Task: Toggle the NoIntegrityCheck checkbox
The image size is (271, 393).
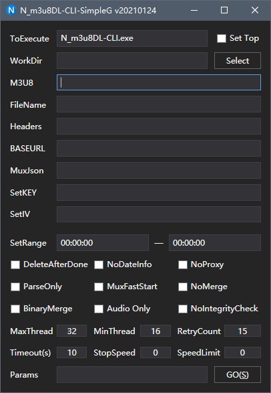Action: pos(183,309)
